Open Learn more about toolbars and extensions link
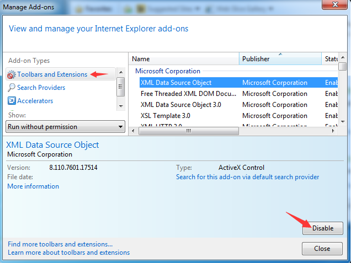Screen dimensions: 351x263 point(69,253)
